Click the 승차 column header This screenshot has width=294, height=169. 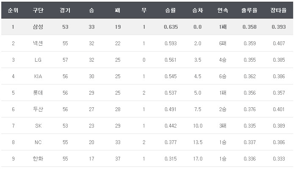197,10
